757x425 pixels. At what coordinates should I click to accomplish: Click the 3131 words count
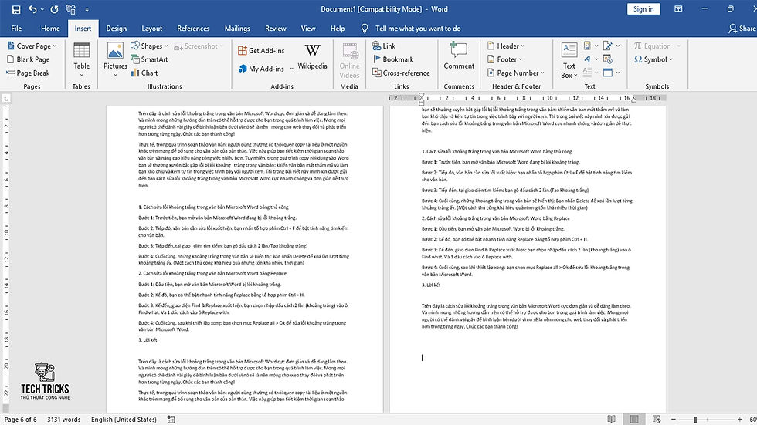coord(63,420)
